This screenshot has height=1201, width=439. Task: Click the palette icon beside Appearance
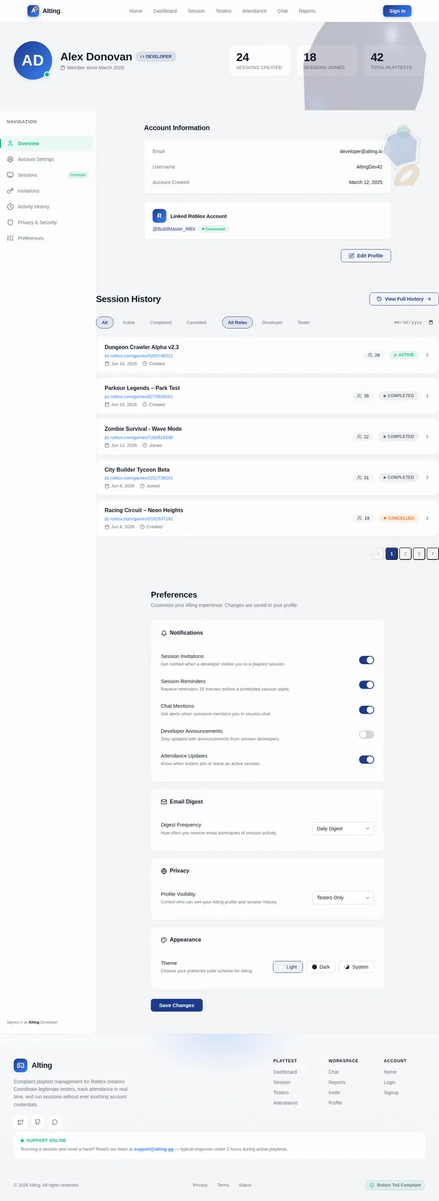click(x=164, y=940)
